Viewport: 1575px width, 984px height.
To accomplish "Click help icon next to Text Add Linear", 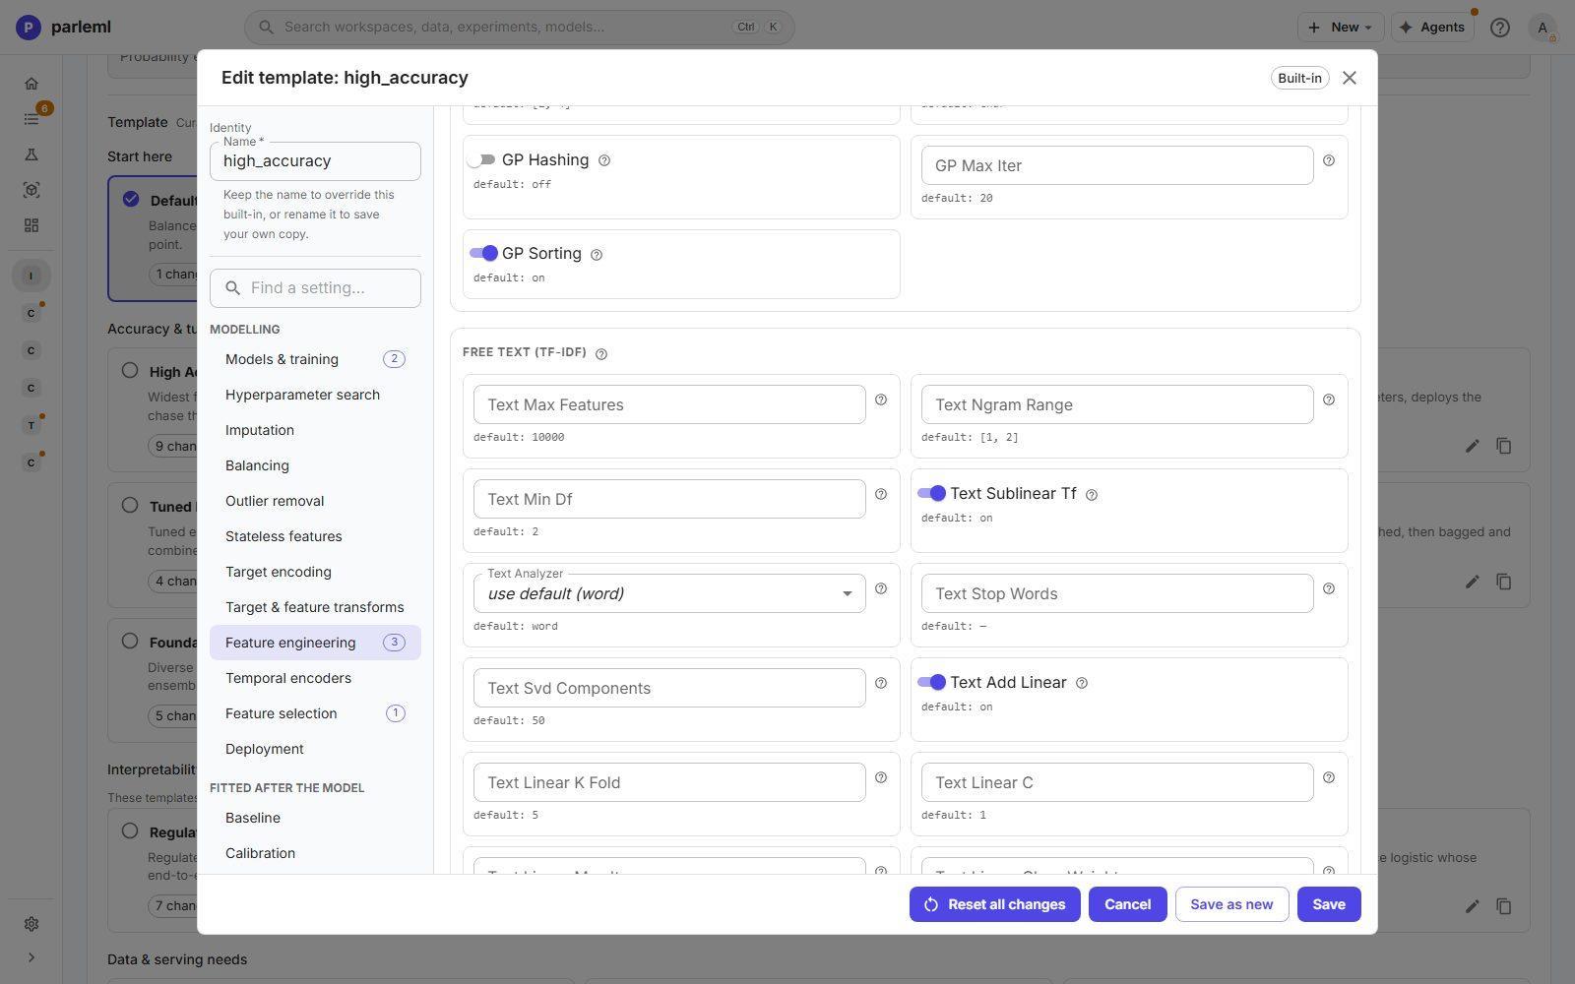I will [1082, 683].
